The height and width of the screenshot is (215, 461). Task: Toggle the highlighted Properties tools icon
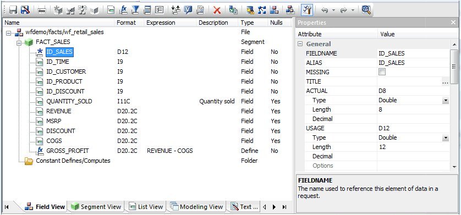click(307, 10)
